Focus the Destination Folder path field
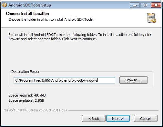163x127 pixels. pyautogui.click(x=64, y=80)
